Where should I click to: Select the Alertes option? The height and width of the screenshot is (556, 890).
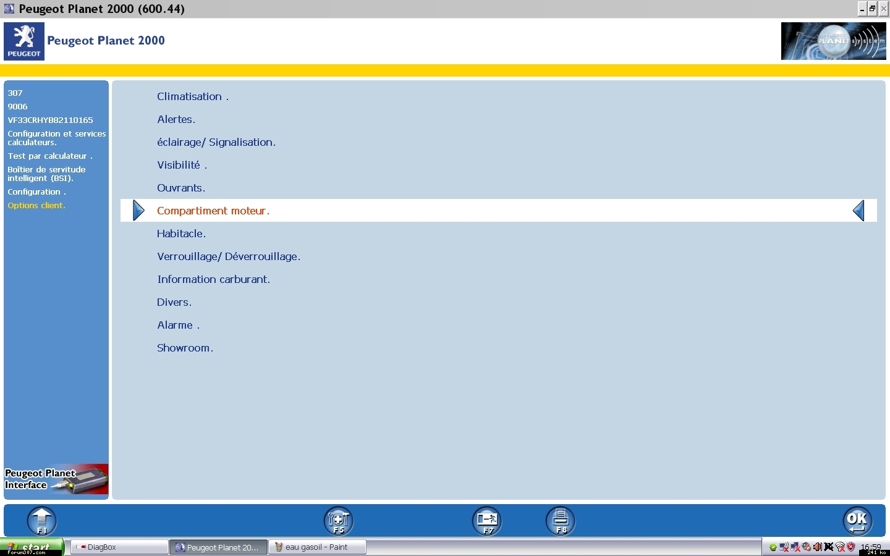(176, 119)
